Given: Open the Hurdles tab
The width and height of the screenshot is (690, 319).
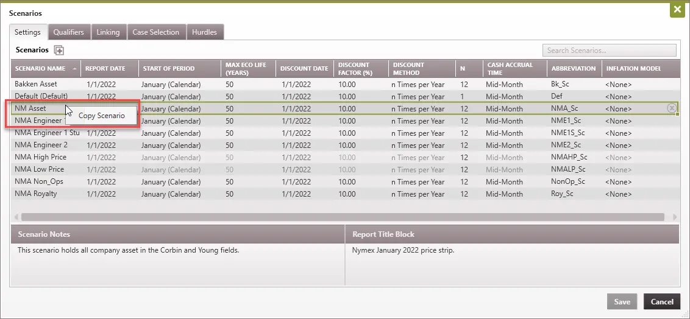Looking at the screenshot, I should tap(204, 32).
